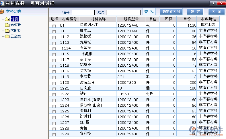This screenshot has width=226, height=139.
Task: Select the 五金类 category
Action: click(x=15, y=36)
